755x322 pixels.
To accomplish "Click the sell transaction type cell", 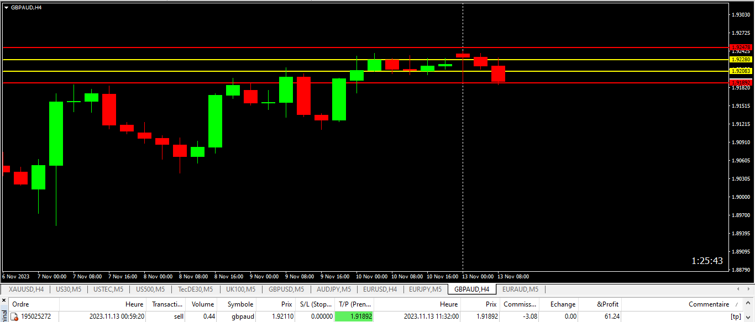I will coord(179,316).
